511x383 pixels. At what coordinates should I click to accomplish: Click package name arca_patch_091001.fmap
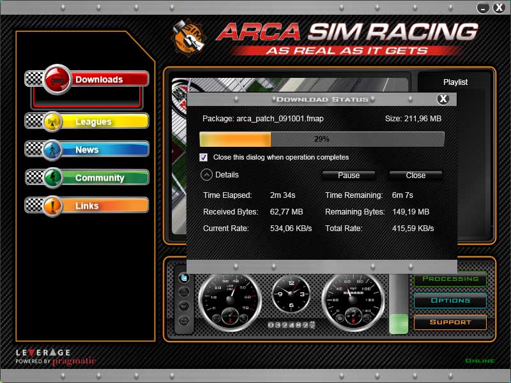coord(280,119)
